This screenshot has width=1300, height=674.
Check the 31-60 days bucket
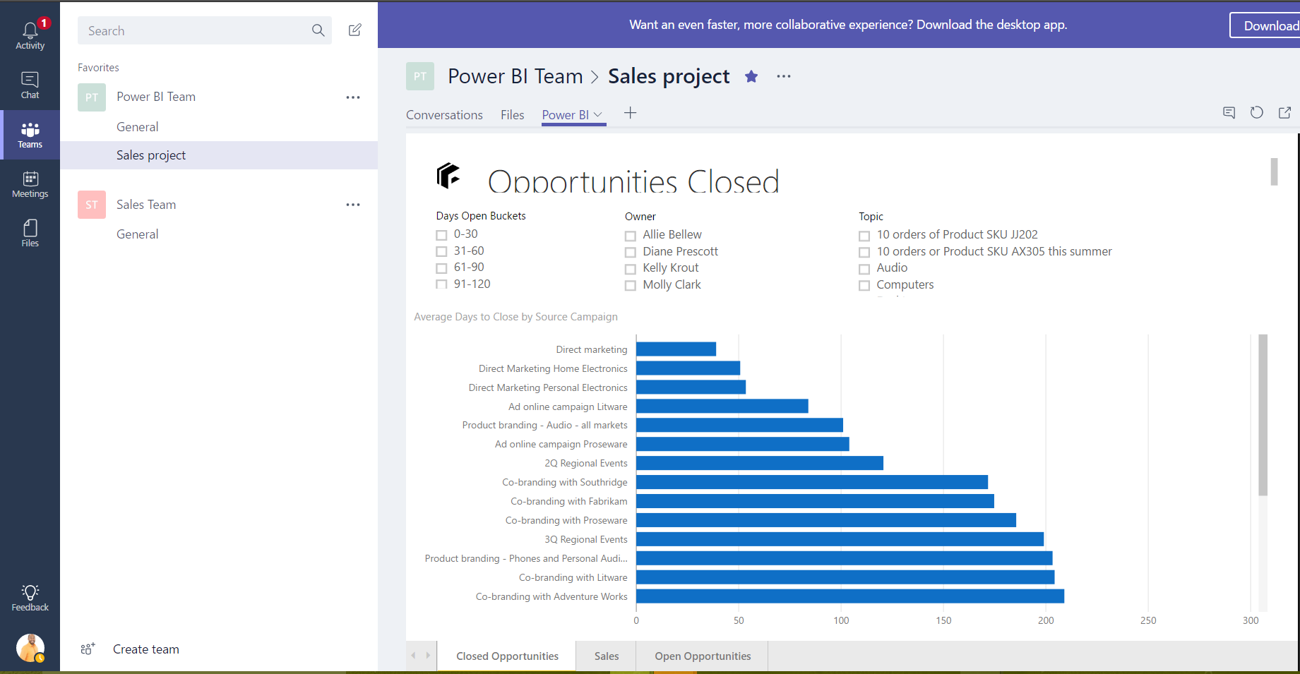(441, 252)
